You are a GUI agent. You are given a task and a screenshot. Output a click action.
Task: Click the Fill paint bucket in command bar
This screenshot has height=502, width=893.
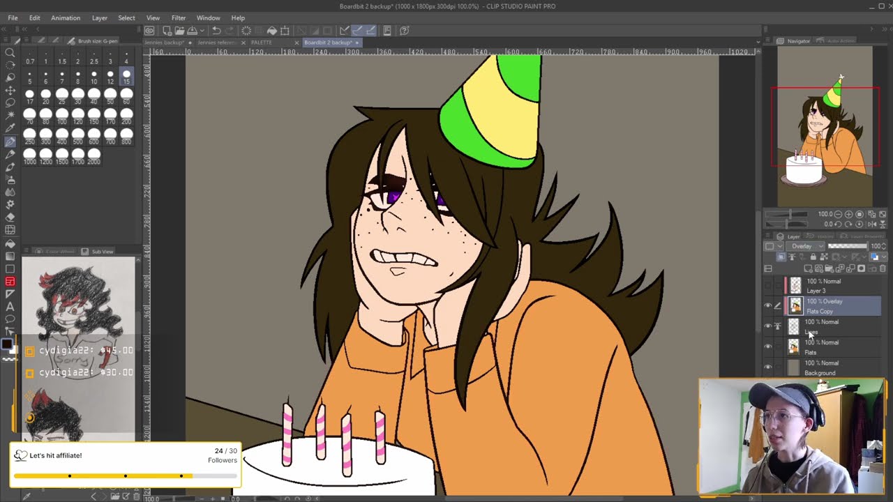[272, 31]
